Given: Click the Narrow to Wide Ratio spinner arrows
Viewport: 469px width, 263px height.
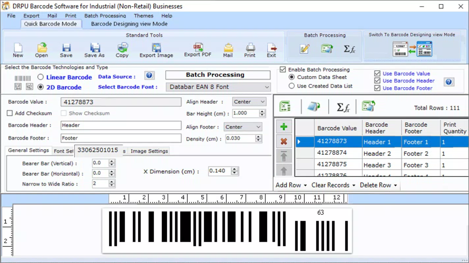Looking at the screenshot, I should coord(112,184).
